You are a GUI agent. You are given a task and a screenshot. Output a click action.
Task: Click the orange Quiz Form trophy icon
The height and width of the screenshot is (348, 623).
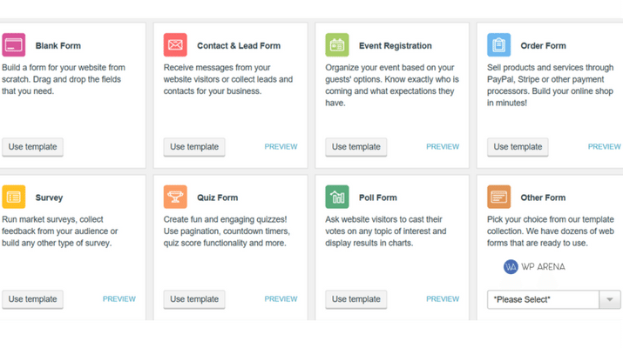coord(175,197)
